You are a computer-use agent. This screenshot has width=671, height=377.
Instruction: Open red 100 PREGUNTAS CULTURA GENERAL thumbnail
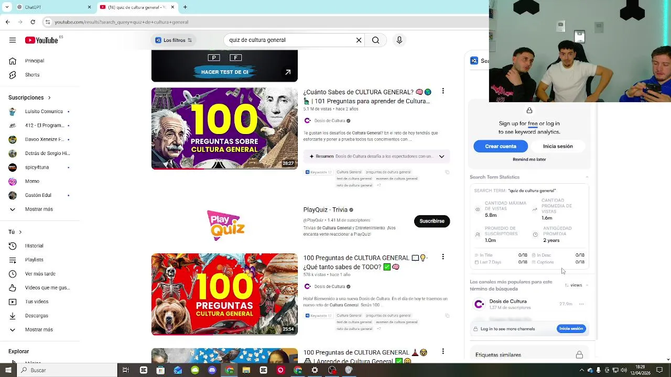[x=224, y=294]
